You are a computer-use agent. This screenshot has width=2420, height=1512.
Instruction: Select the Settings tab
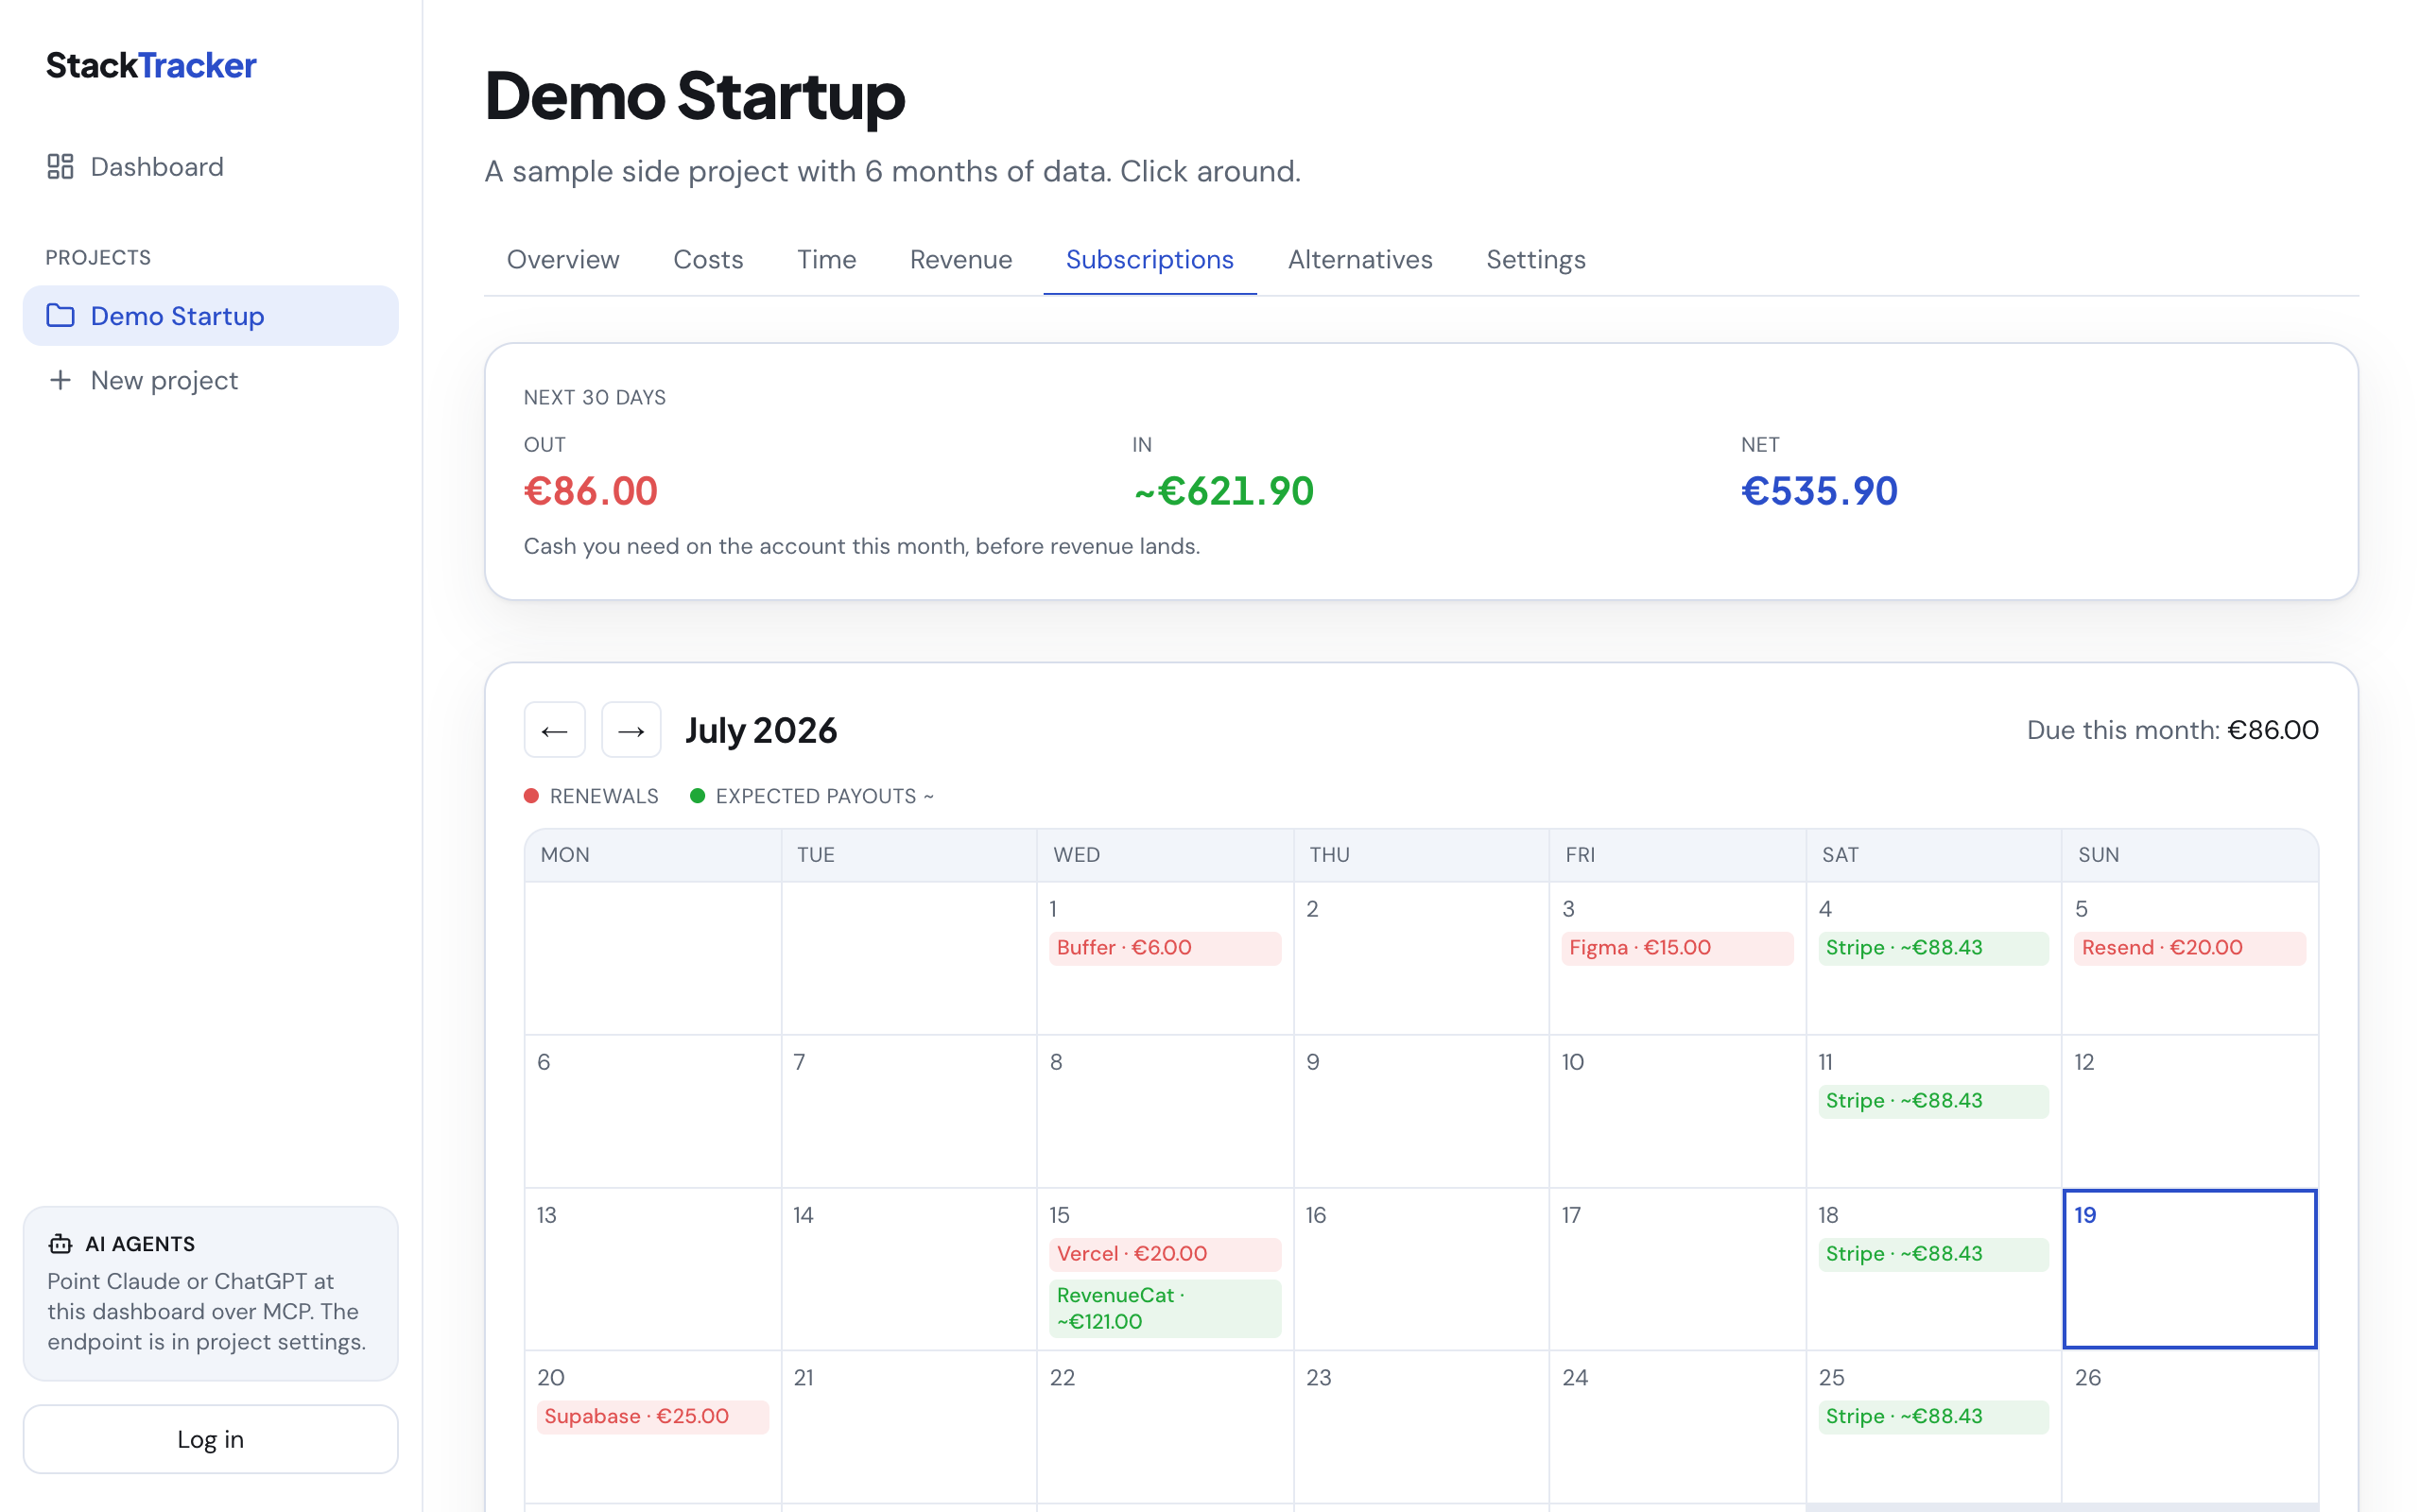[x=1535, y=260]
